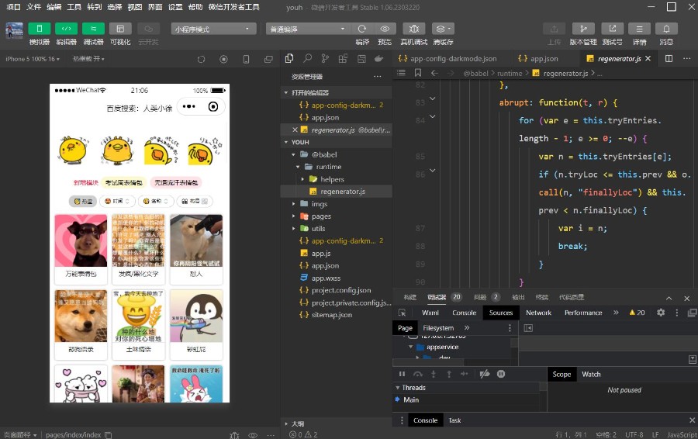Open the Task drawer tab
This screenshot has height=439, width=698.
click(x=454, y=420)
